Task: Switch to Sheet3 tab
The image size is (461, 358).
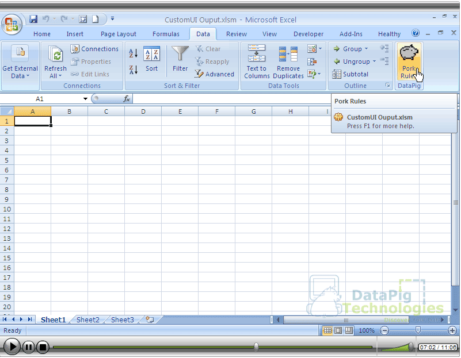Action: point(123,319)
